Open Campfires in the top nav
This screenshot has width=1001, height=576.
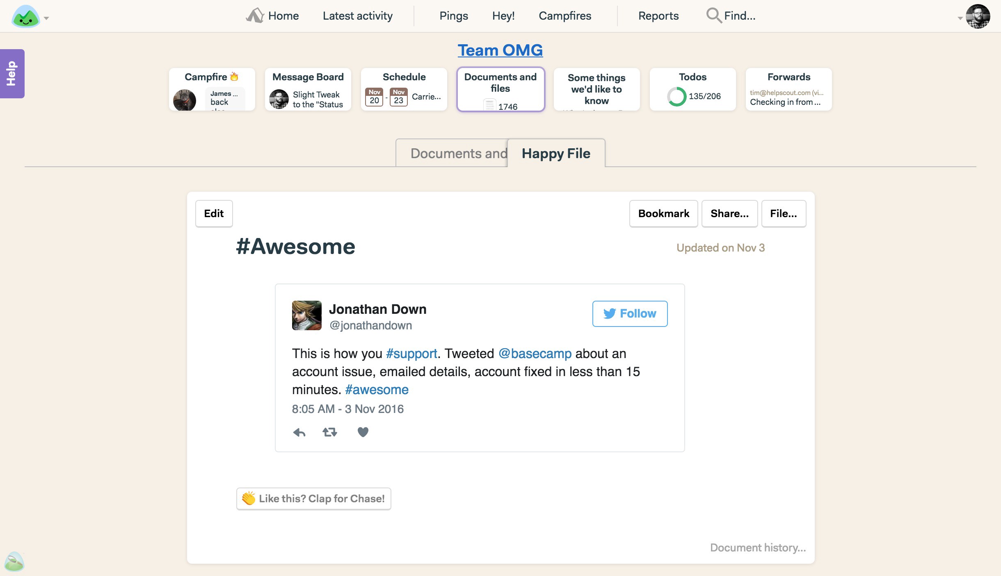(x=564, y=16)
